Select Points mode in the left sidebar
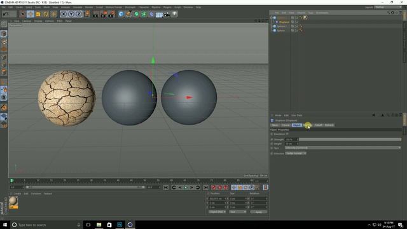The width and height of the screenshot is (407, 229). click(4, 57)
